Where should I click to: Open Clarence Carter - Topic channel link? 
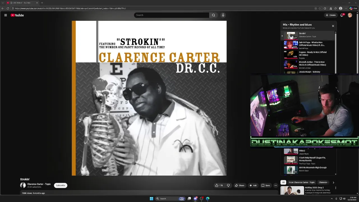click(39, 184)
